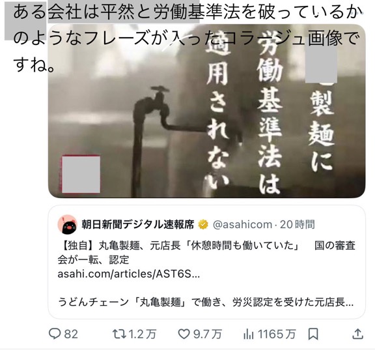Bookmark this post
The height and width of the screenshot is (352, 375).
tap(313, 334)
